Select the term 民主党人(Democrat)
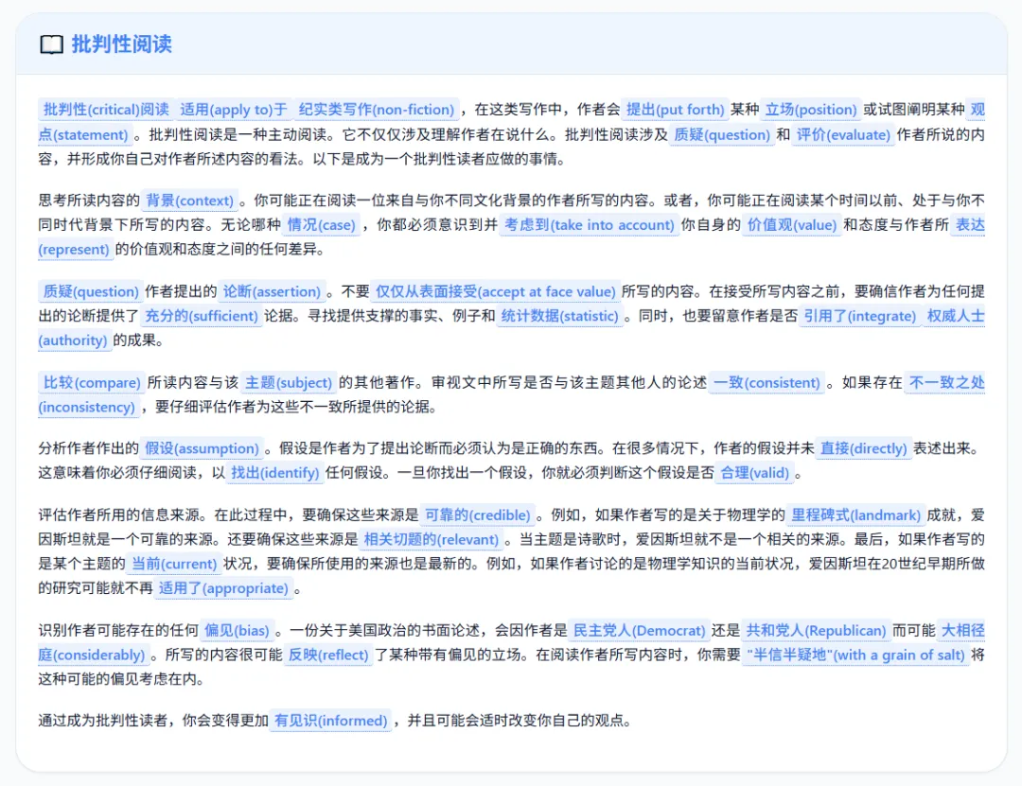This screenshot has height=786, width=1022. (x=639, y=630)
